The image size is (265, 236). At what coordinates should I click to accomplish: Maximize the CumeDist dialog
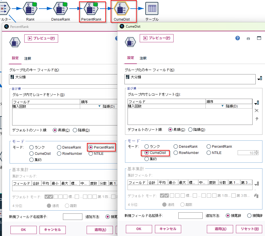point(259,38)
